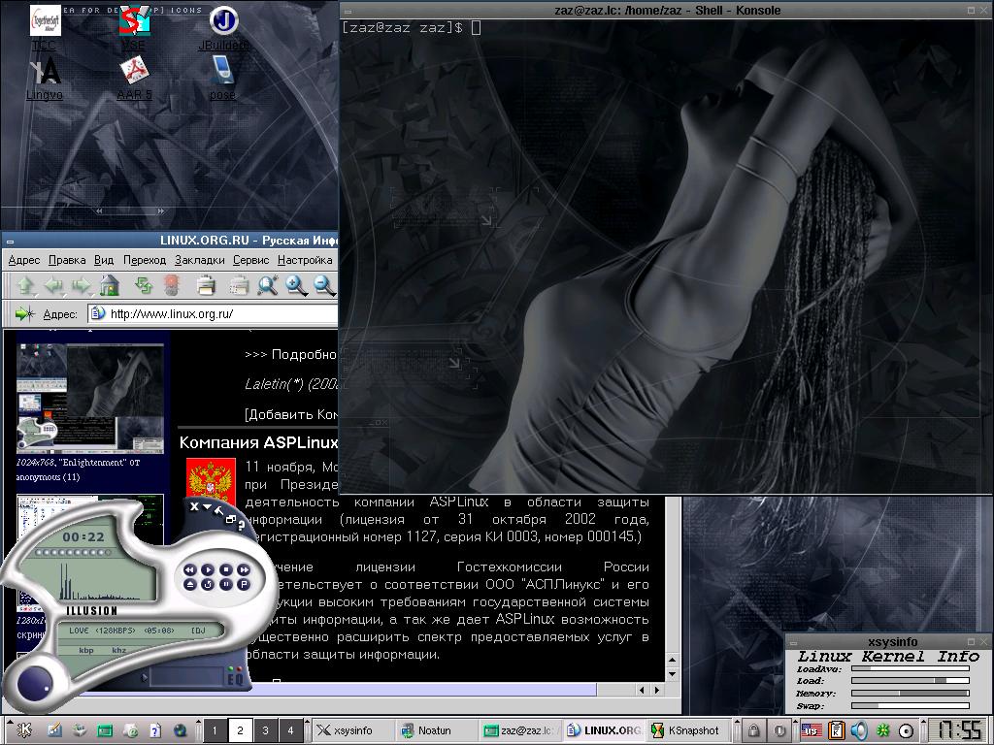Click the "[Добавить Ком" comment link
The image size is (994, 745).
pos(291,414)
